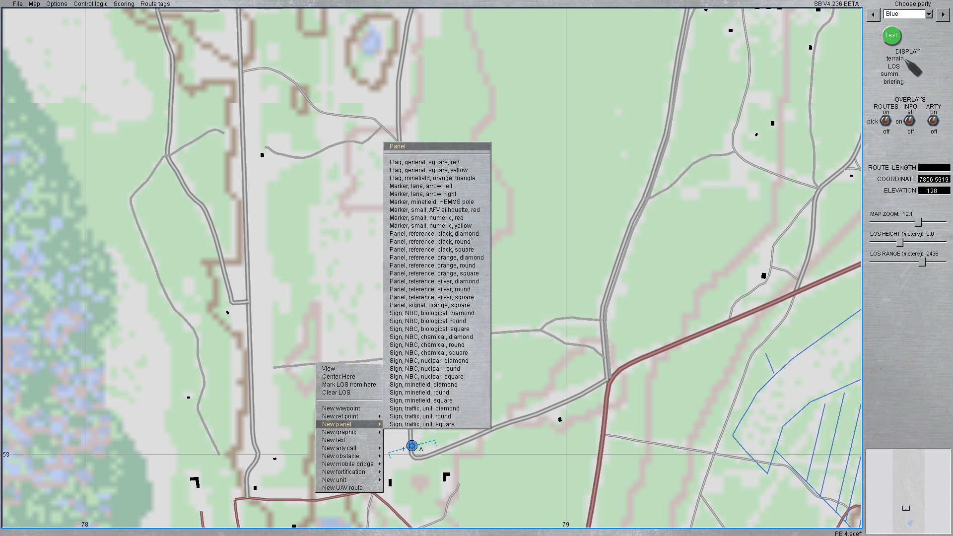This screenshot has height=536, width=953.
Task: Toggle the INFO overlay switch
Action: (909, 121)
